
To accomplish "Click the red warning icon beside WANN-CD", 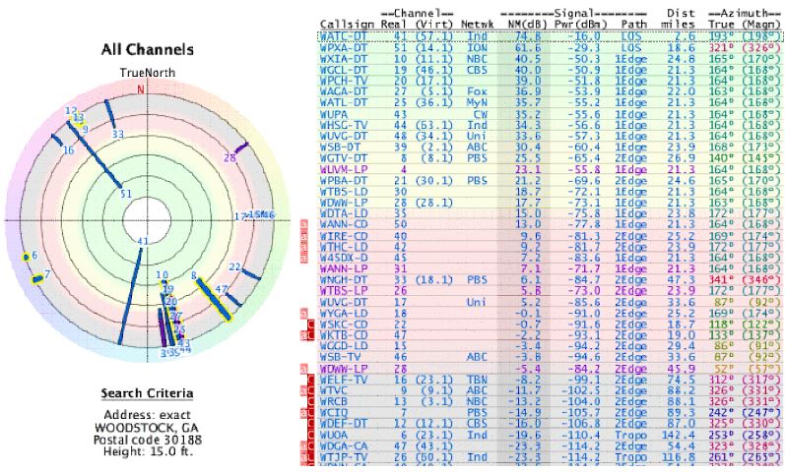I will pyautogui.click(x=302, y=224).
